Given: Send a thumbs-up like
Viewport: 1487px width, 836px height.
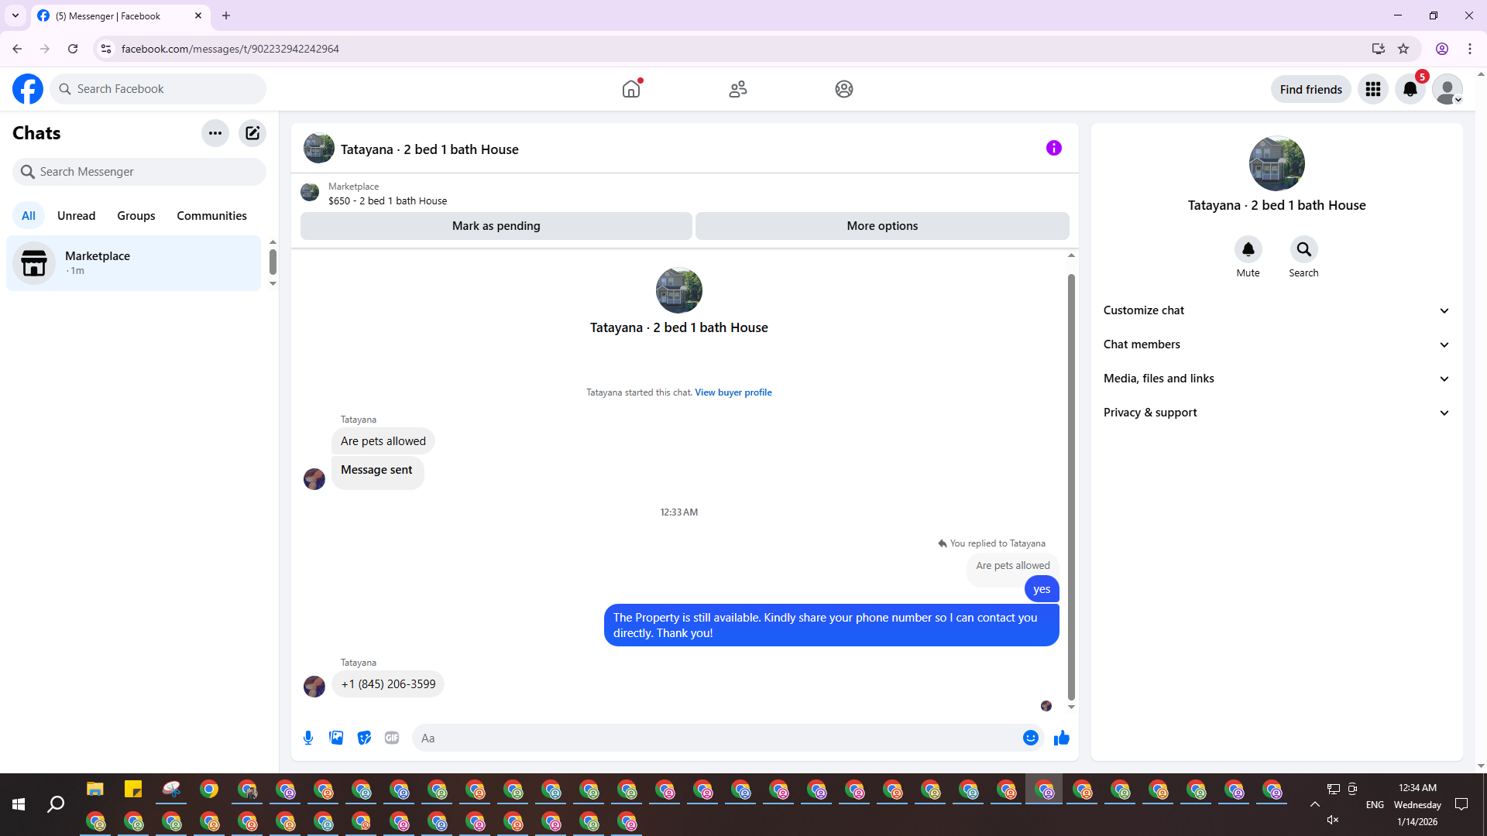Looking at the screenshot, I should (x=1061, y=738).
